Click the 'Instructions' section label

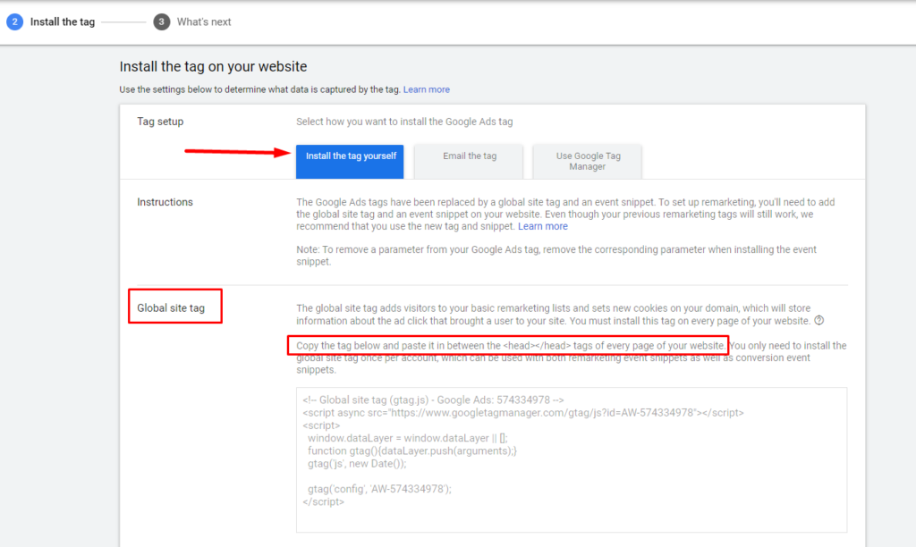[165, 202]
